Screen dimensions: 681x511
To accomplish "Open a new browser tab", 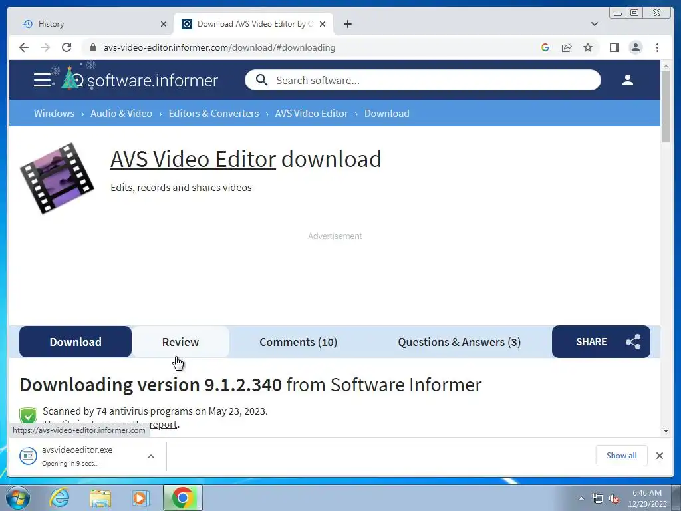I will [348, 24].
